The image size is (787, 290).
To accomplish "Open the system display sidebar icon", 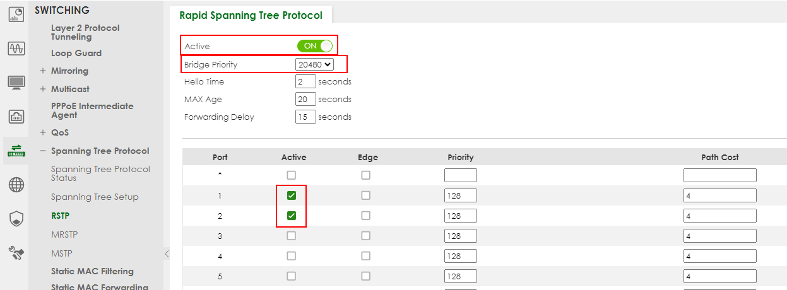I will 16,82.
